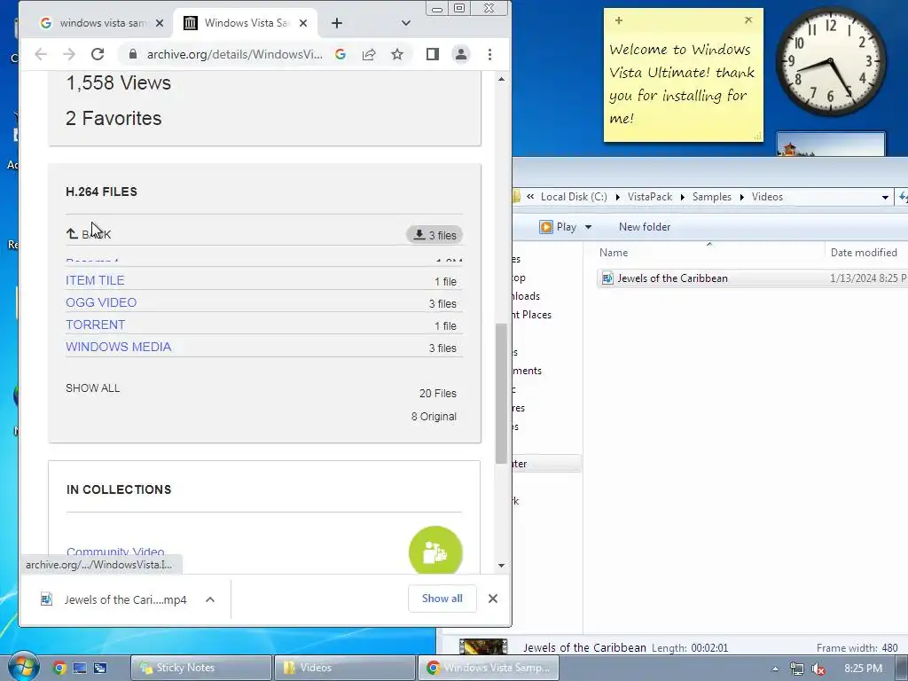This screenshot has width=908, height=681.
Task: Open the Community Video collection link
Action: (115, 552)
